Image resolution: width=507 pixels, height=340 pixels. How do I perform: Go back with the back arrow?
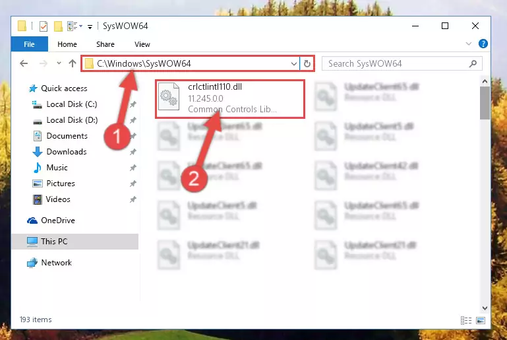click(x=24, y=63)
